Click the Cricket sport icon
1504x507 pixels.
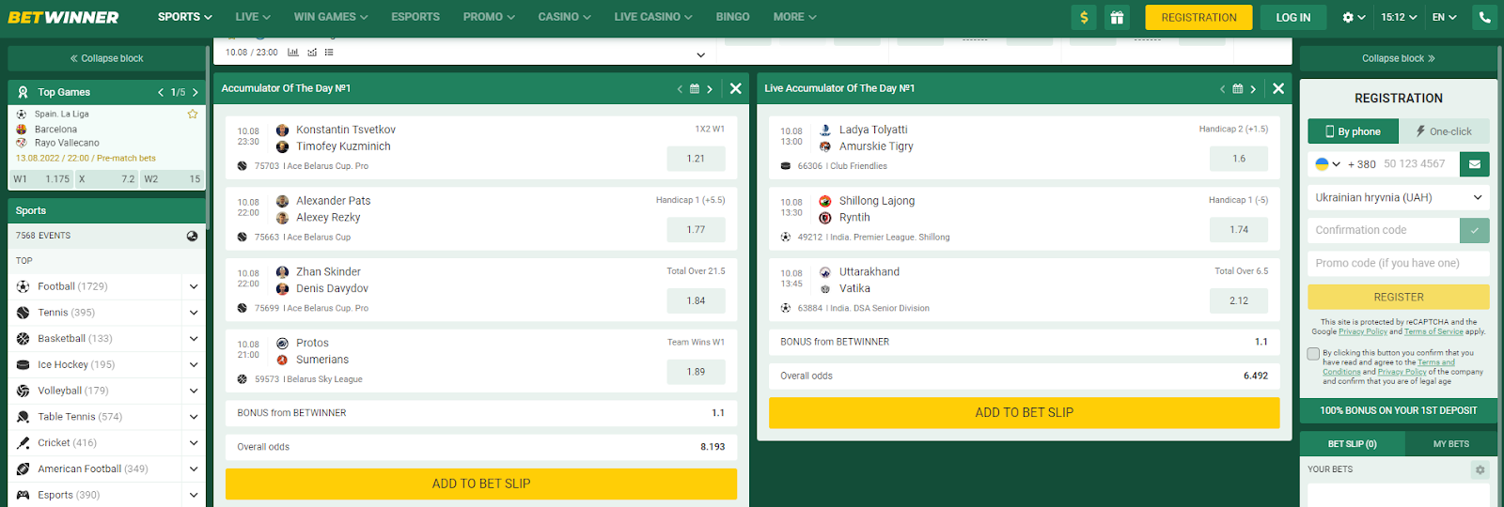pos(23,442)
